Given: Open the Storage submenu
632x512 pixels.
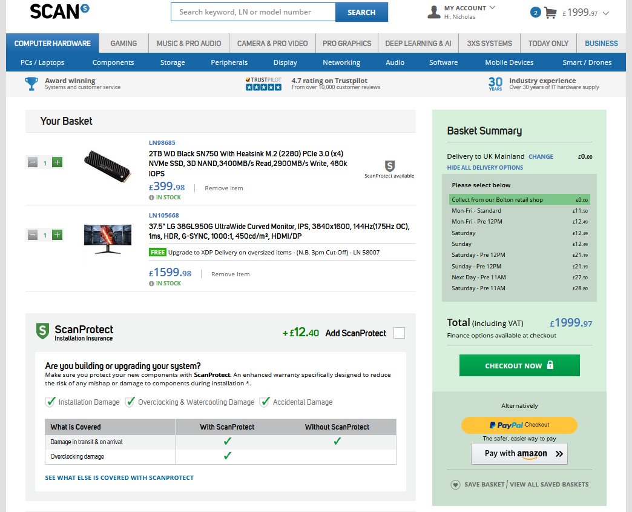Looking at the screenshot, I should (173, 62).
